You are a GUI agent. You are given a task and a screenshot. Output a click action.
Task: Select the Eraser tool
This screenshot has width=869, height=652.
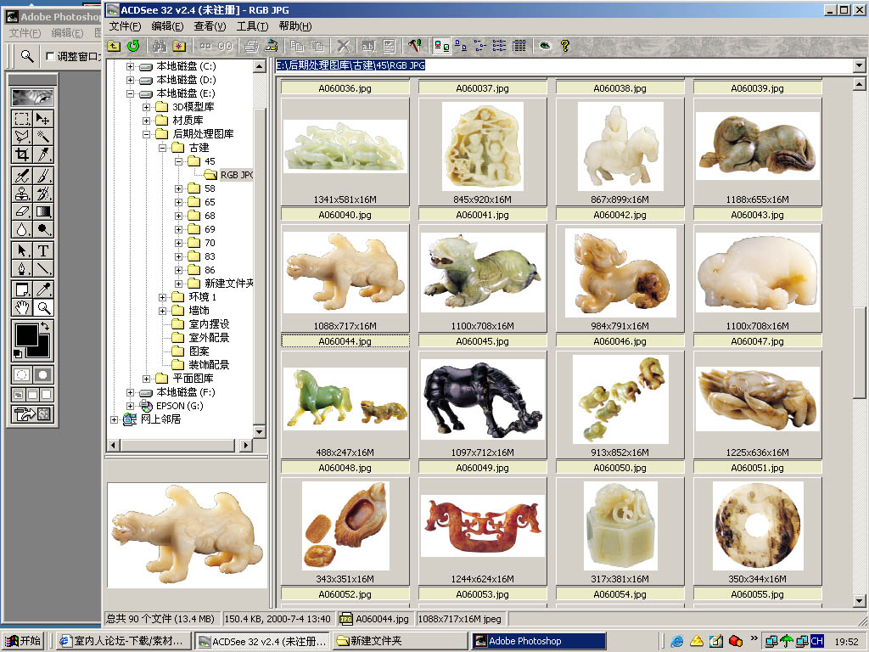coord(23,211)
